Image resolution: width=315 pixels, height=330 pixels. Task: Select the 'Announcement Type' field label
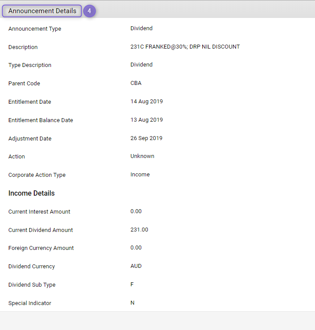(35, 29)
